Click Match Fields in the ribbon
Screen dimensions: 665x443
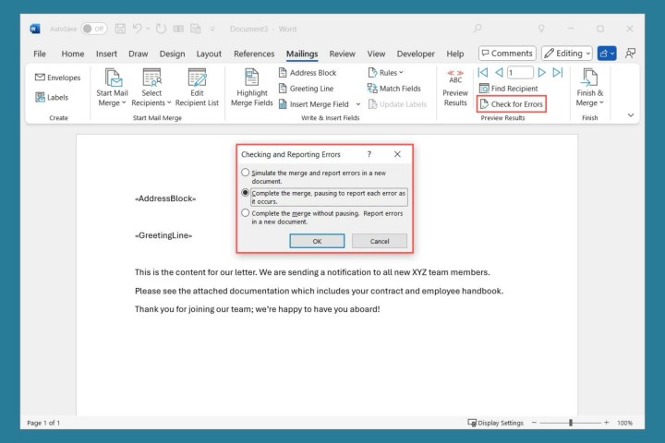pos(393,89)
